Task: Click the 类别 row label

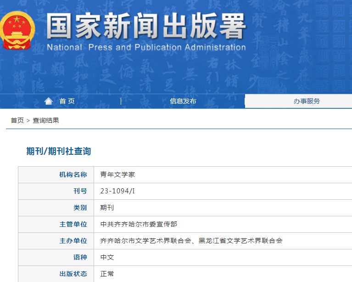Action: pyautogui.click(x=80, y=208)
